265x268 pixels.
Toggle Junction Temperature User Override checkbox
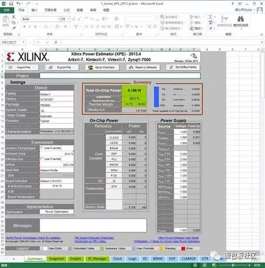42,148
